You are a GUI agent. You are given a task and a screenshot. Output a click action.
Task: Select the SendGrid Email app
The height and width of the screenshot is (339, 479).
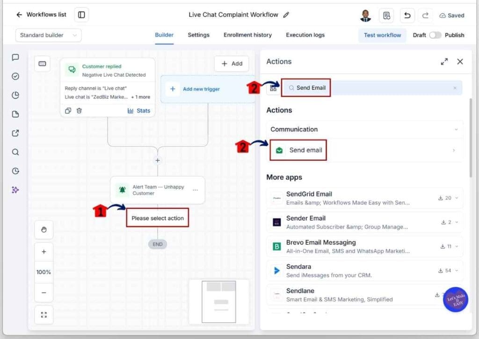(x=365, y=198)
